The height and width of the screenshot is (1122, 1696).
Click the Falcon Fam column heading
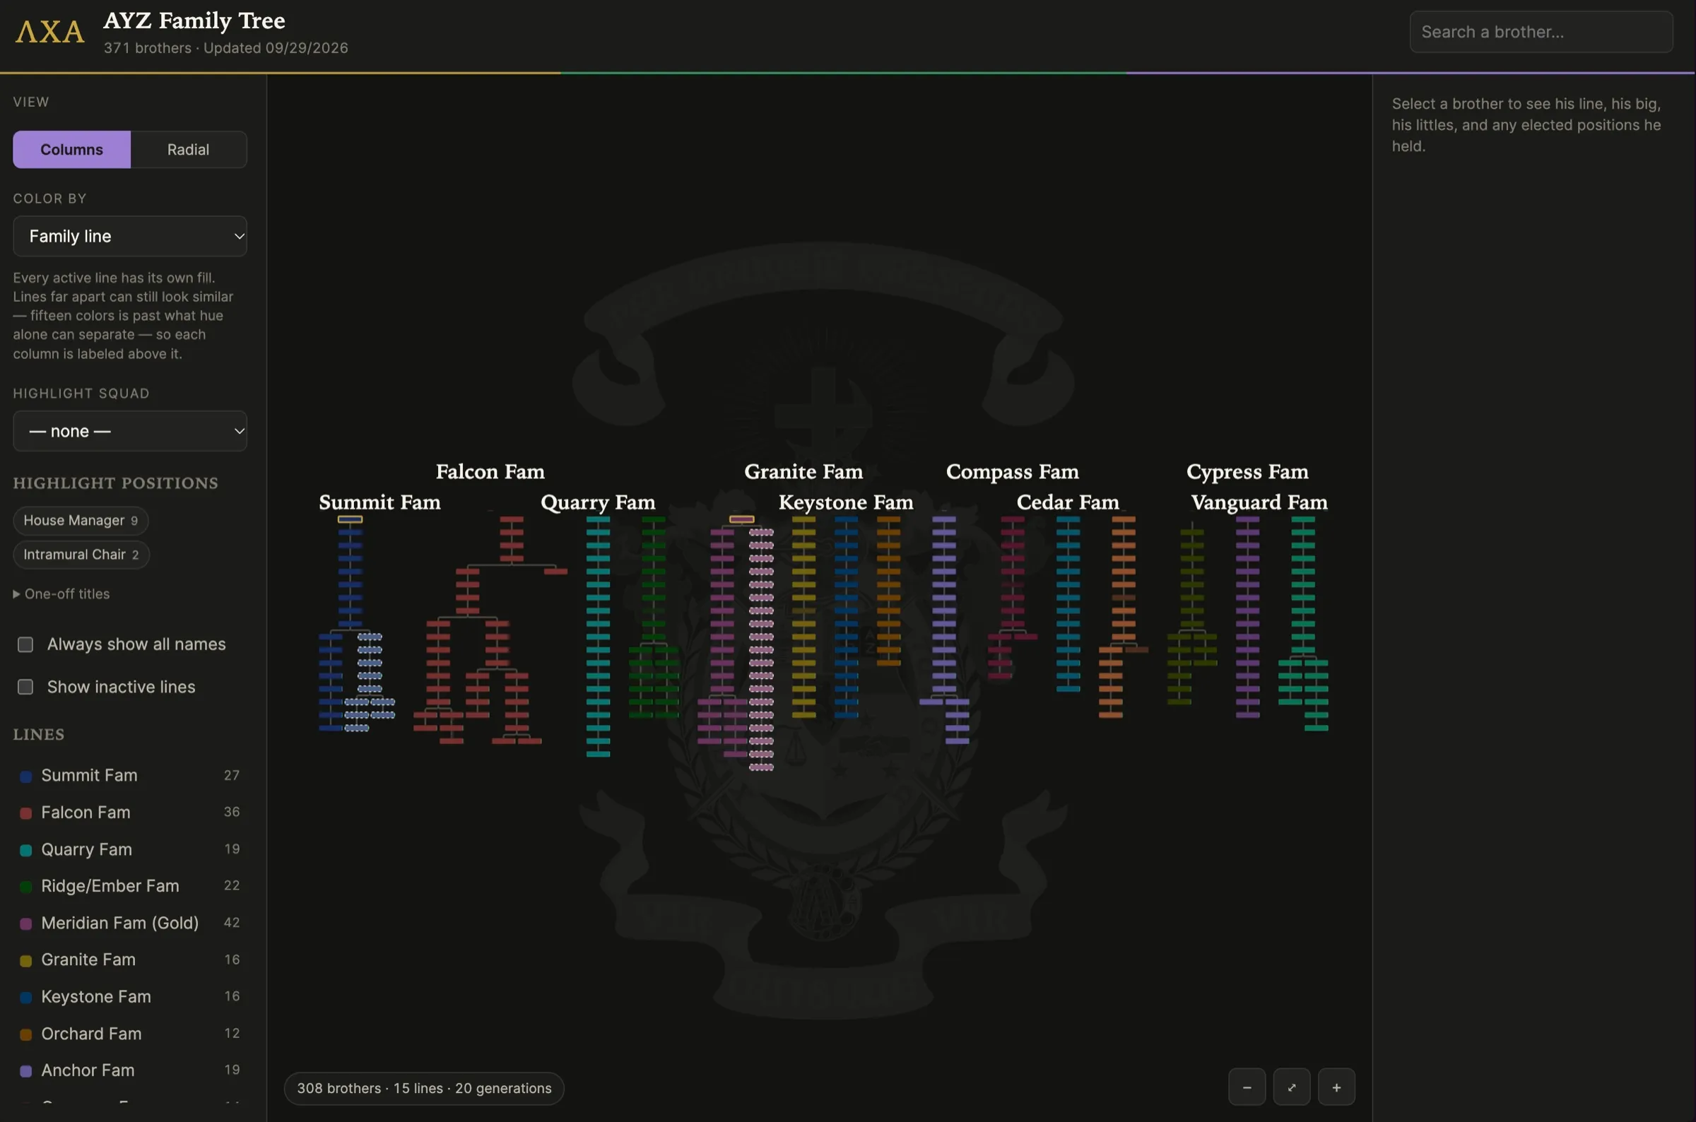(490, 471)
